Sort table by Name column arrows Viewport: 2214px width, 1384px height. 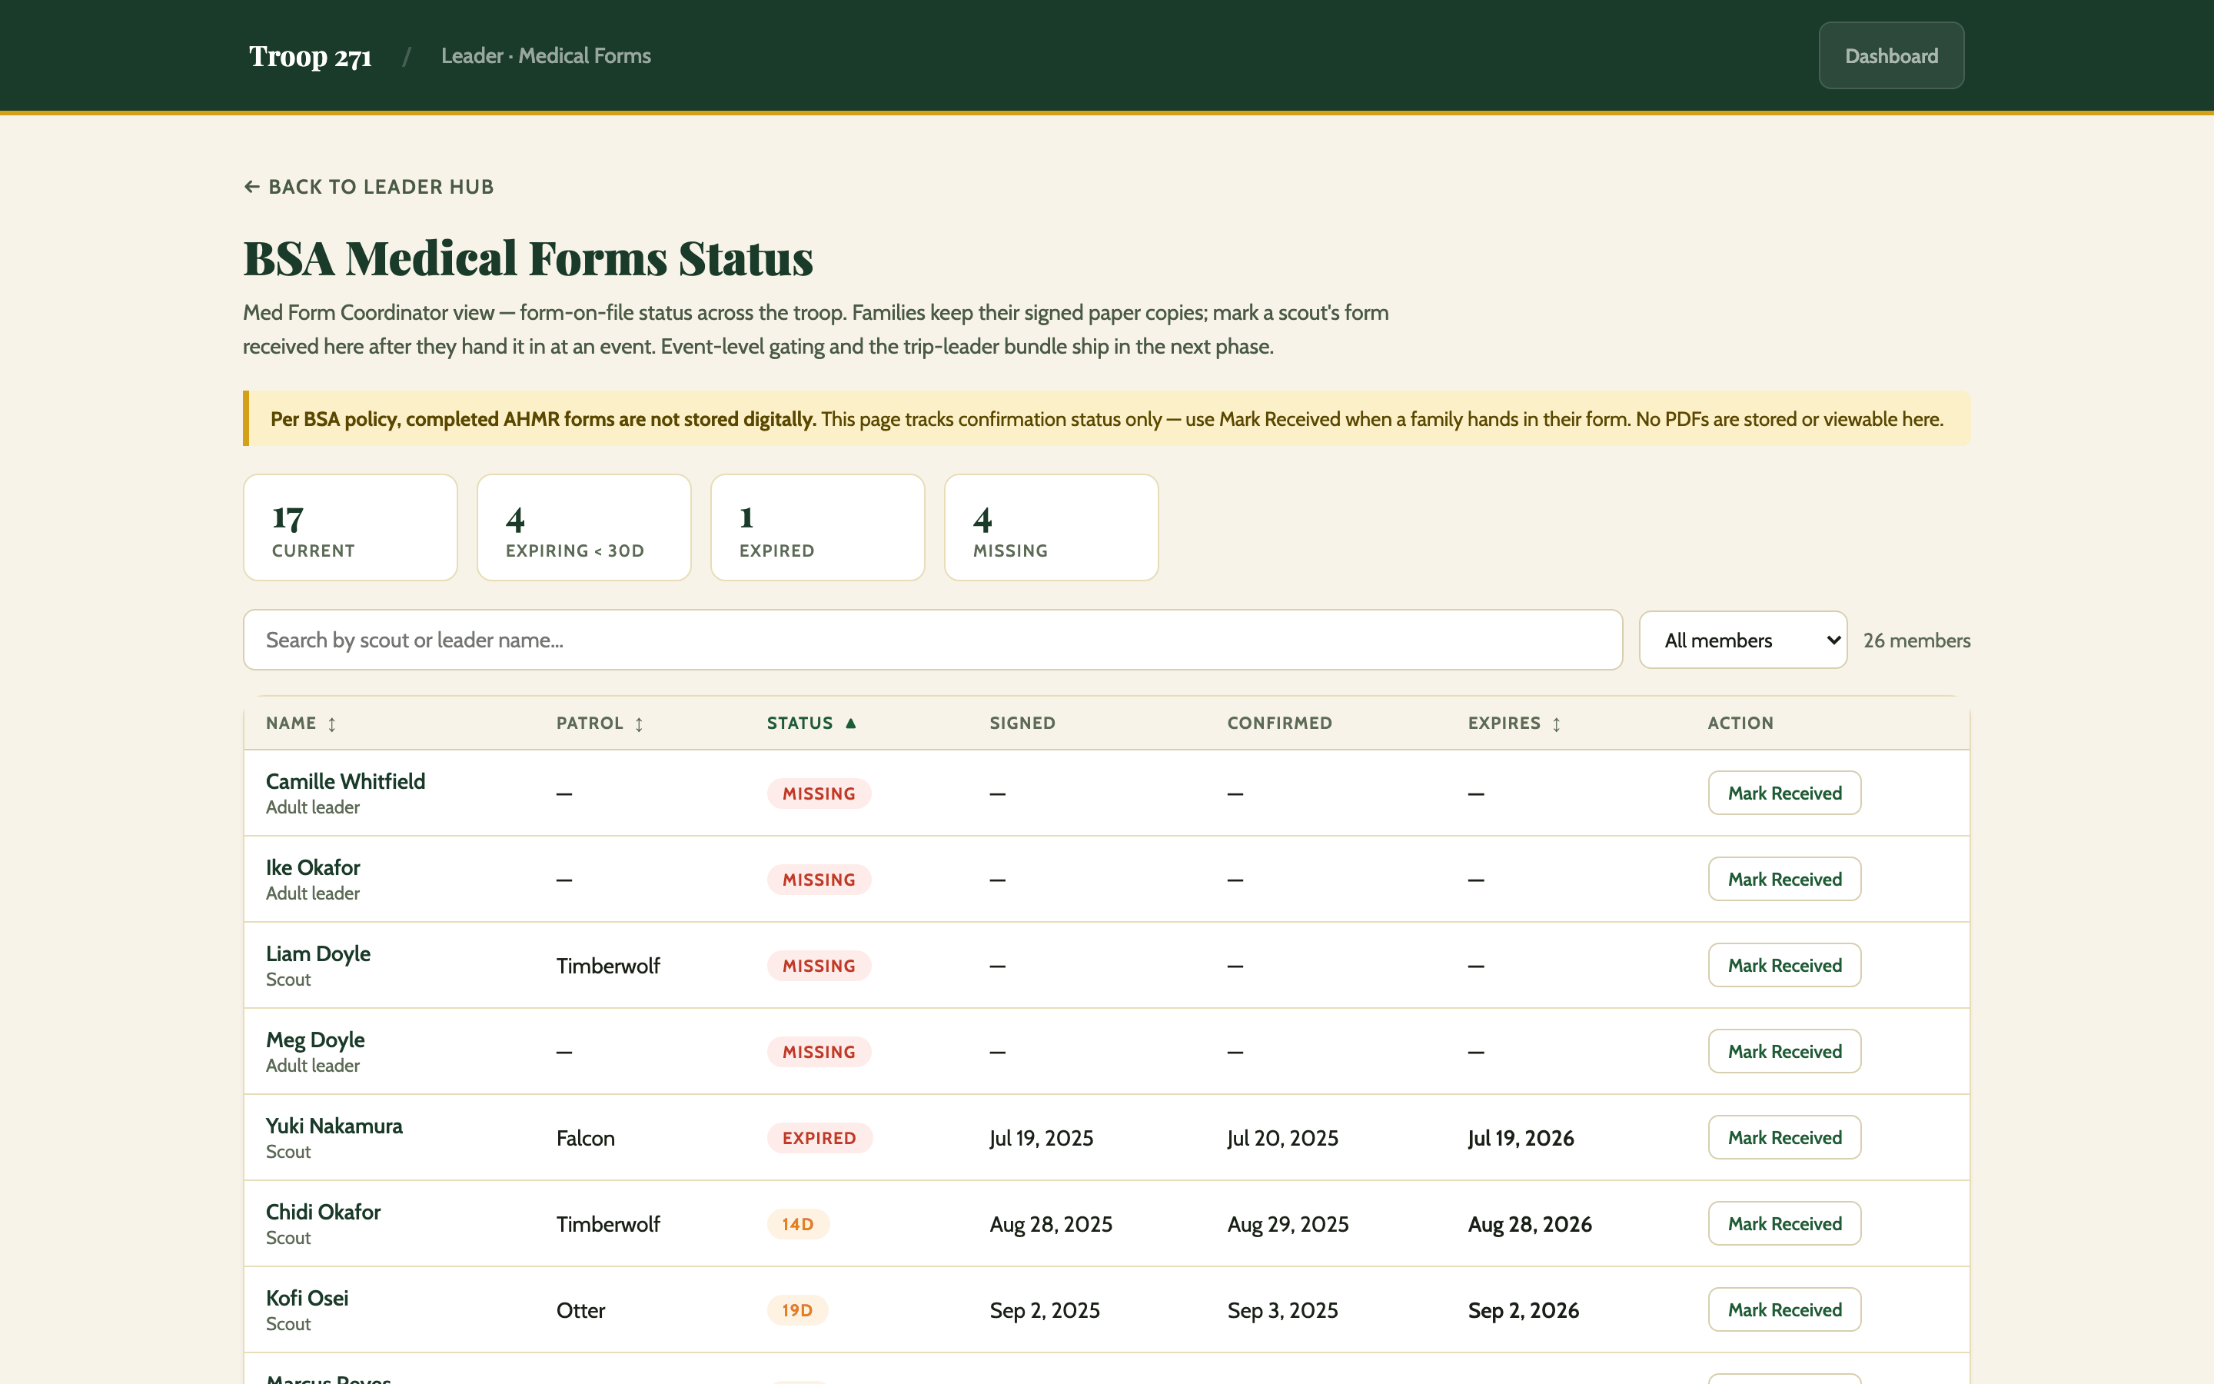332,724
